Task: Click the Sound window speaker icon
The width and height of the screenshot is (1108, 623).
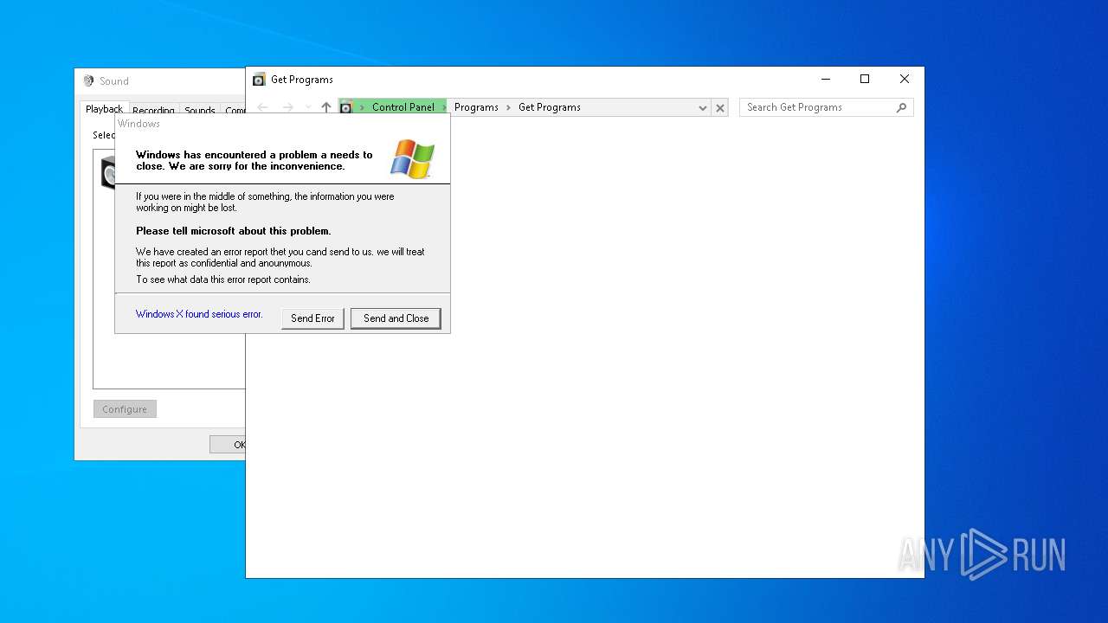Action: point(88,80)
